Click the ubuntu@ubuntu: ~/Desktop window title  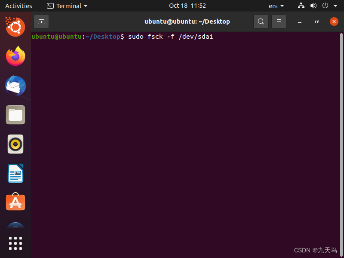tap(187, 21)
